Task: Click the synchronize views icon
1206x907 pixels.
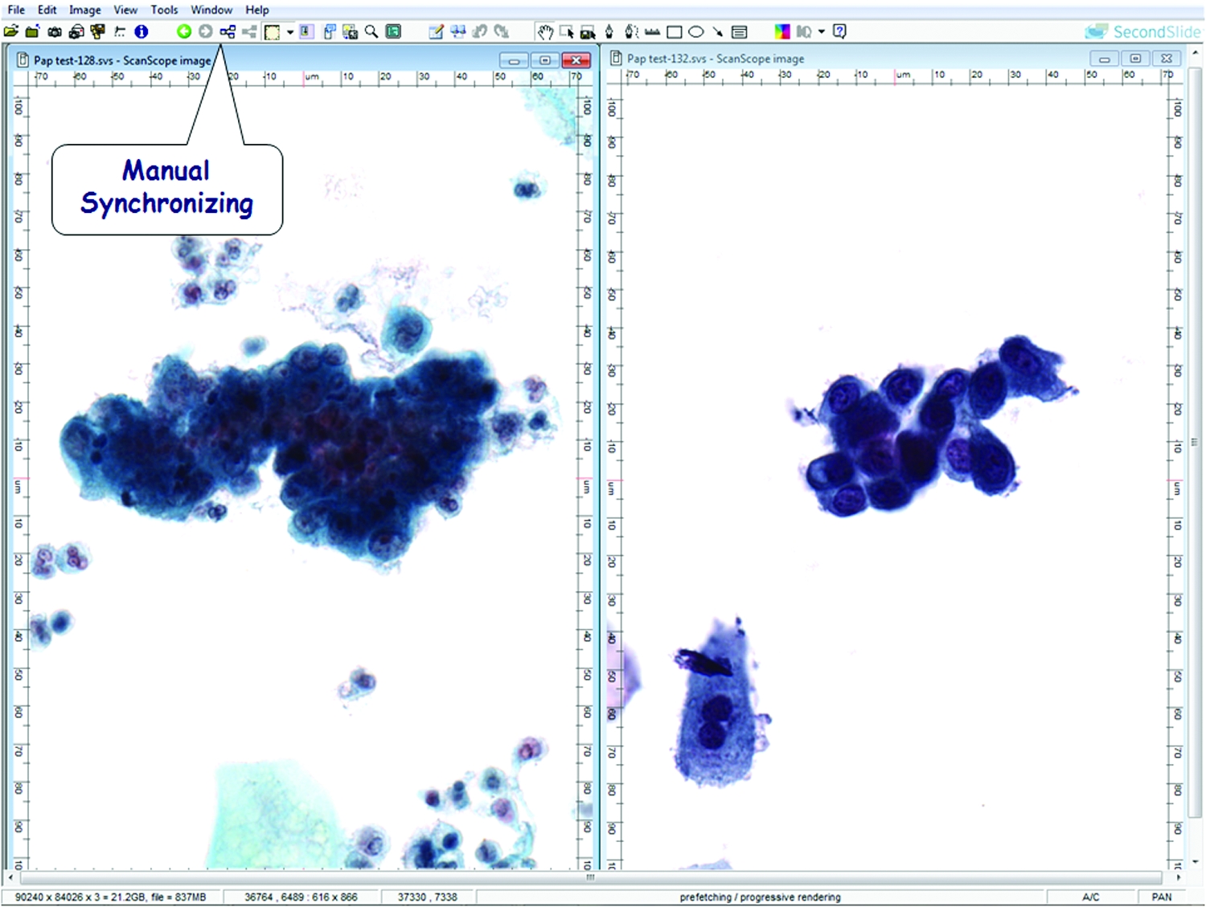Action: point(228,31)
